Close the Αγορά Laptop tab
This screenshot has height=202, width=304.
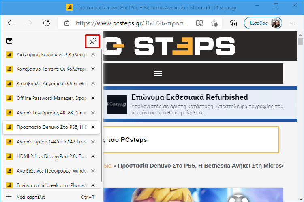click(x=93, y=142)
